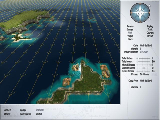Click the Direction brosse value 0
160x120 pixels.
click(153, 68)
